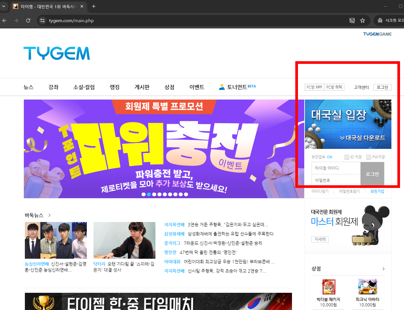Switch to the 게시판 menu item
This screenshot has width=404, height=310.
click(142, 87)
